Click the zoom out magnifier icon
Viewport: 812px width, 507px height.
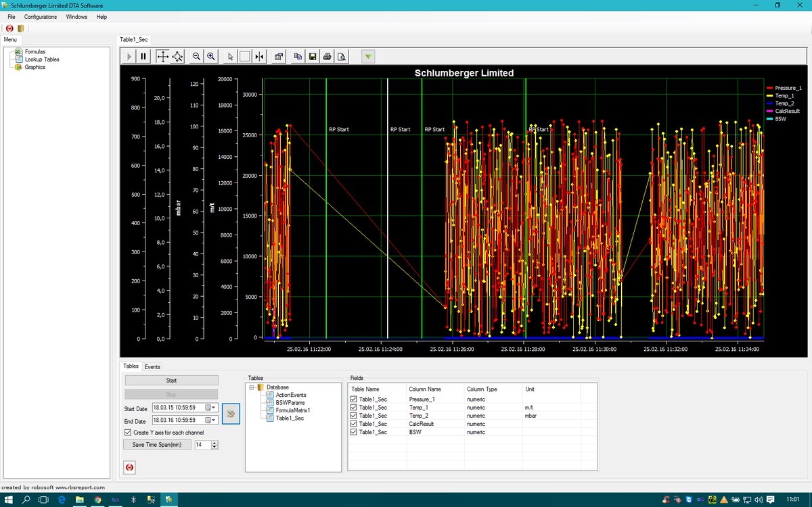coord(196,57)
